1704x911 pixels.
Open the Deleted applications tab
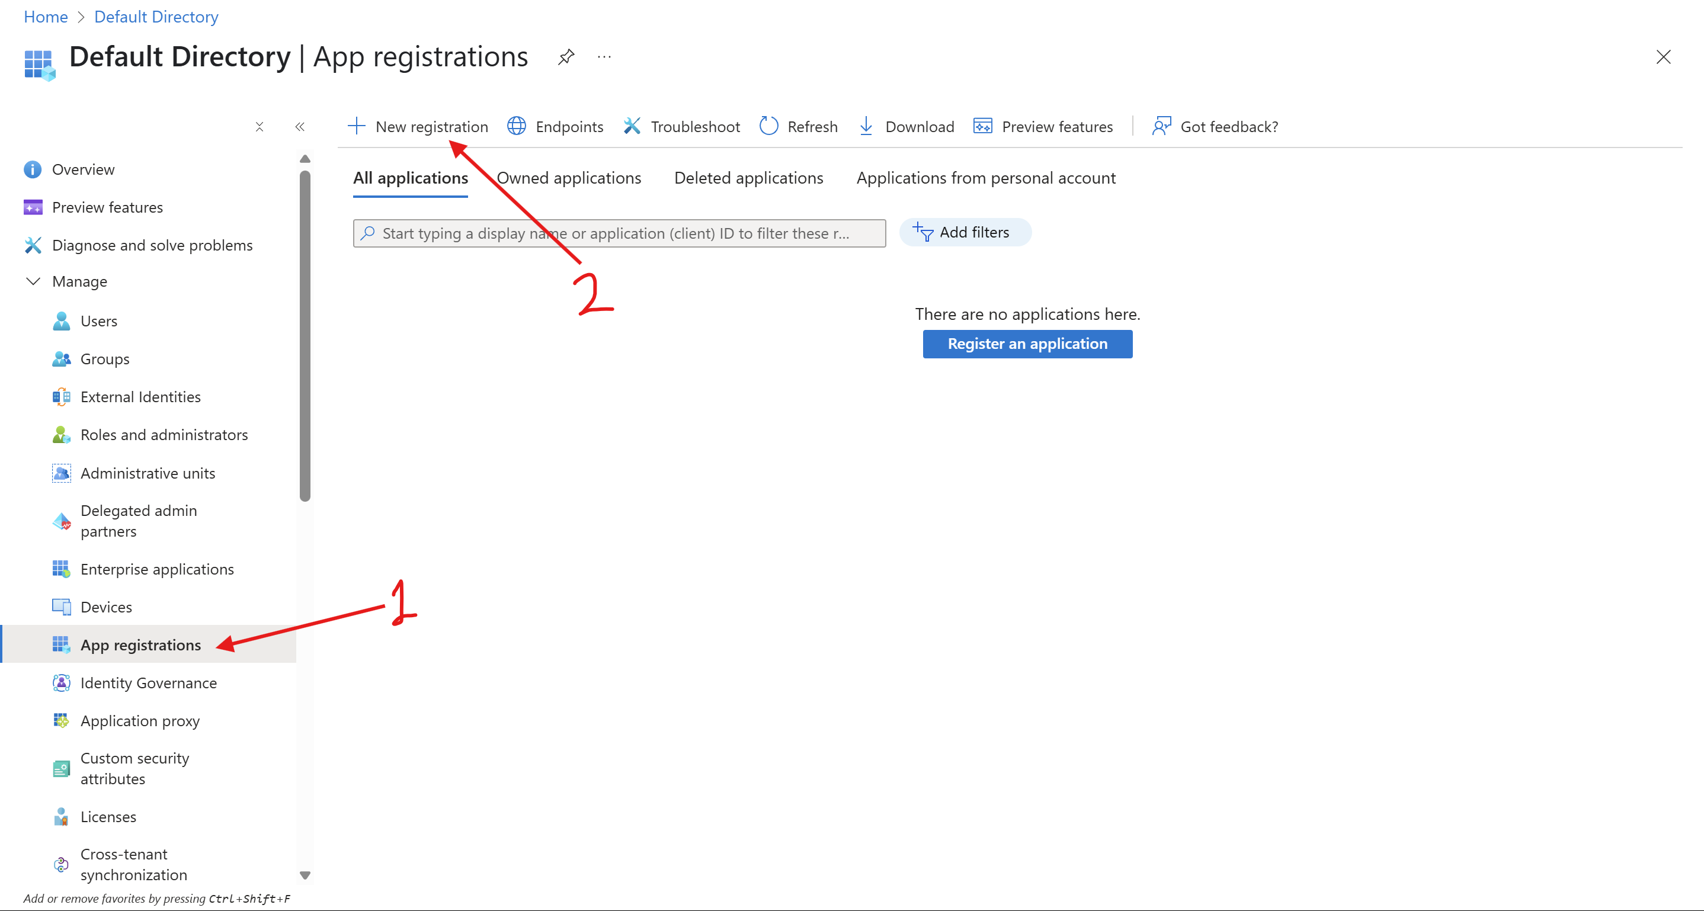pyautogui.click(x=748, y=178)
